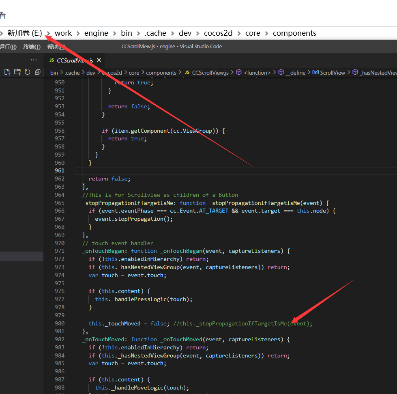Click the commented _stopPropagationIfTargetIsMe on line 980
Image resolution: width=397 pixels, height=394 pixels.
point(242,323)
